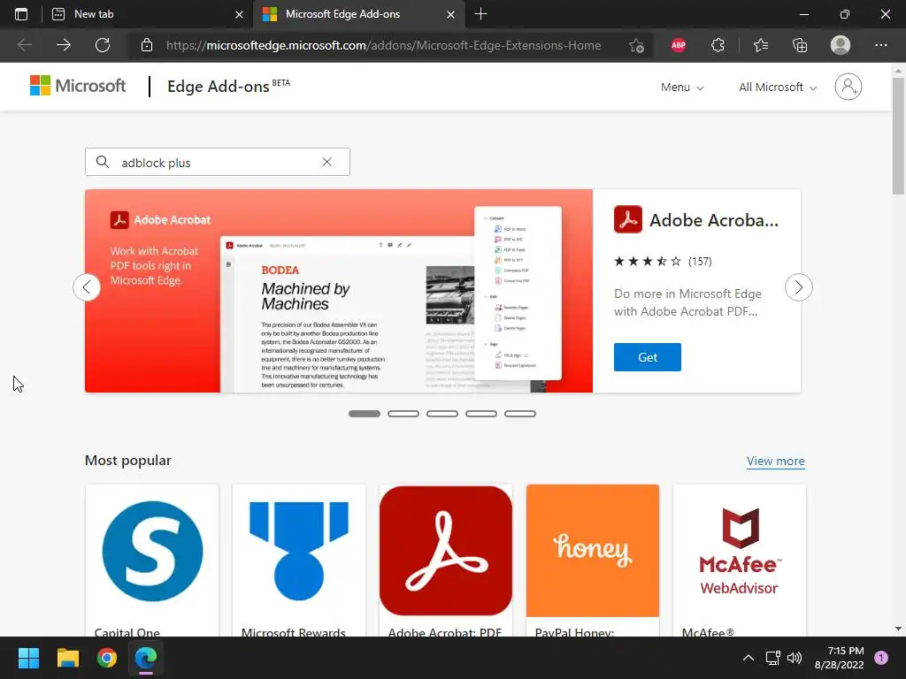Open the Adobe Acrobat PDF extension card
Screen dimensions: 906x679
tap(446, 561)
